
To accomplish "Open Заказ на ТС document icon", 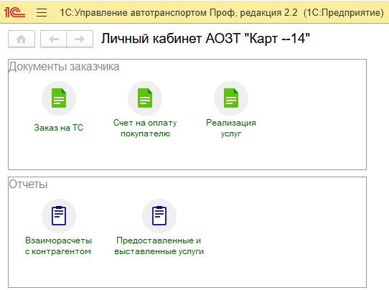I will [x=59, y=98].
